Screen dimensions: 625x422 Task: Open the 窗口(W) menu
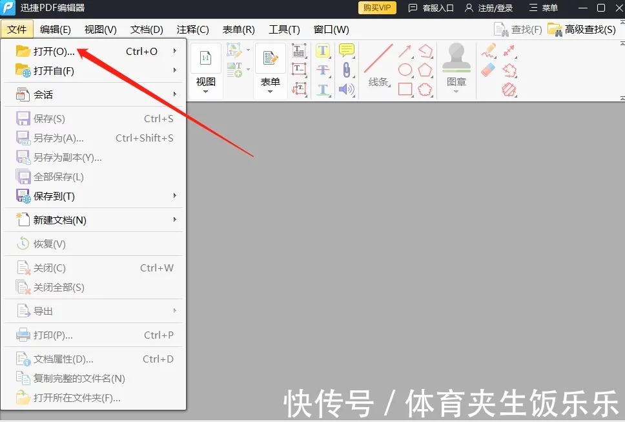[331, 30]
